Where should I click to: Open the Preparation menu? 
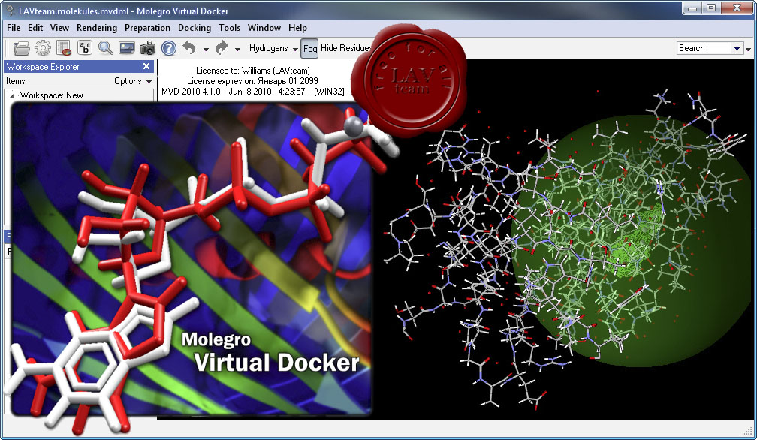click(x=147, y=28)
